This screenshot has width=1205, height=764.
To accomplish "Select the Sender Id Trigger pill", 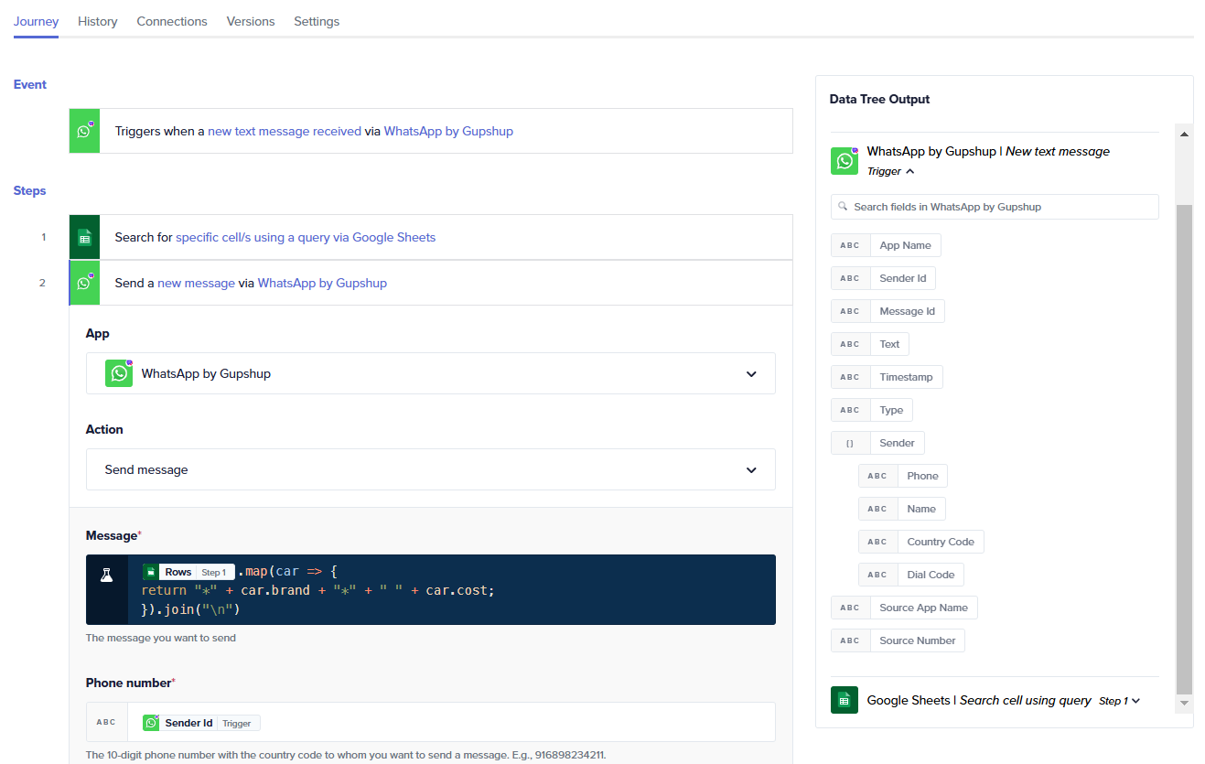I will (x=201, y=723).
